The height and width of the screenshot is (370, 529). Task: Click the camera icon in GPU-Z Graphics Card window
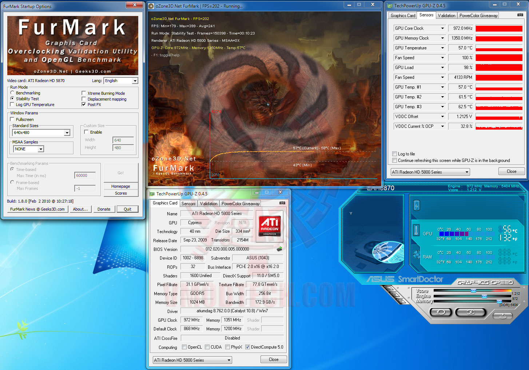282,203
